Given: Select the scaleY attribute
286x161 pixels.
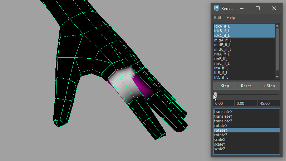Looking at the screenshot, I should coord(220,144).
